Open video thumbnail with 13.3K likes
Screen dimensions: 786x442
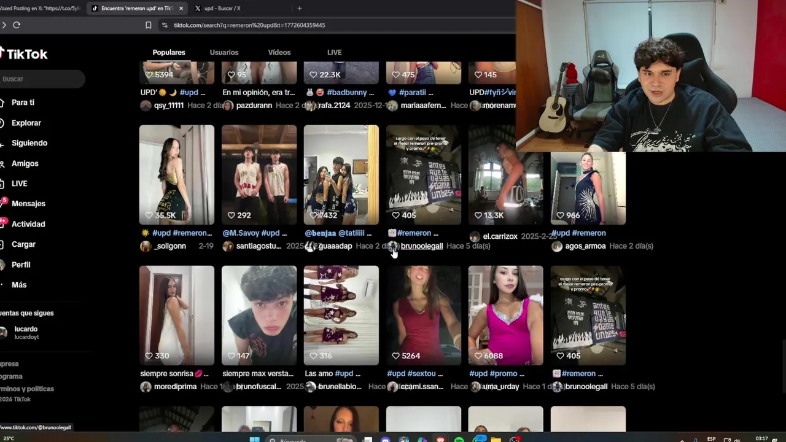click(x=506, y=175)
